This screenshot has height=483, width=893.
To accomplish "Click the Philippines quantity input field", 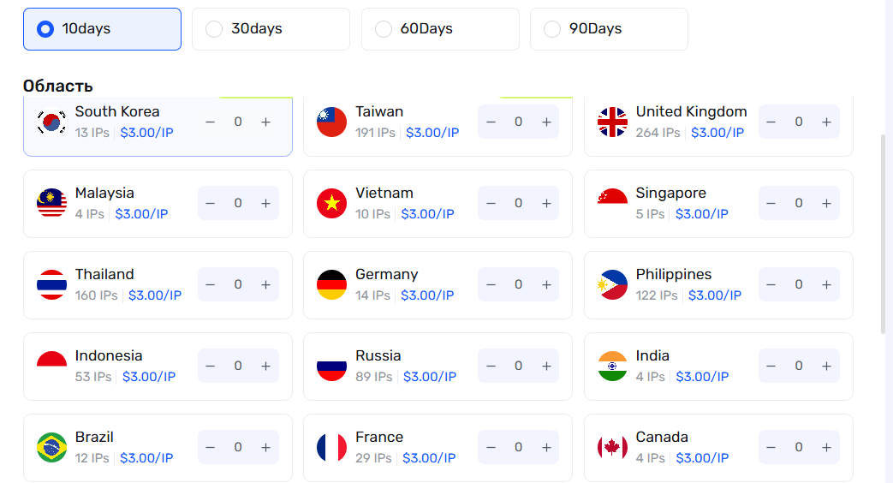I will [x=799, y=284].
